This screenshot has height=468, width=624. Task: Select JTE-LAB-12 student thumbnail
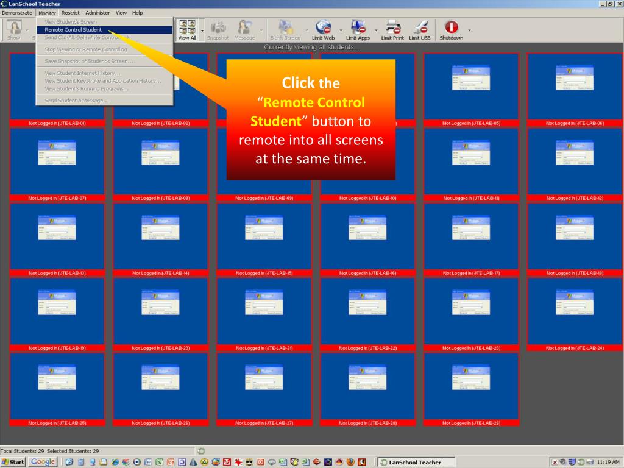[575, 165]
